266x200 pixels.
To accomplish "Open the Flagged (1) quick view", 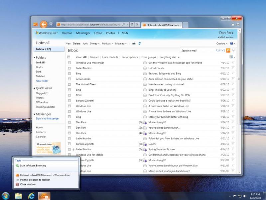I will 42,93.
